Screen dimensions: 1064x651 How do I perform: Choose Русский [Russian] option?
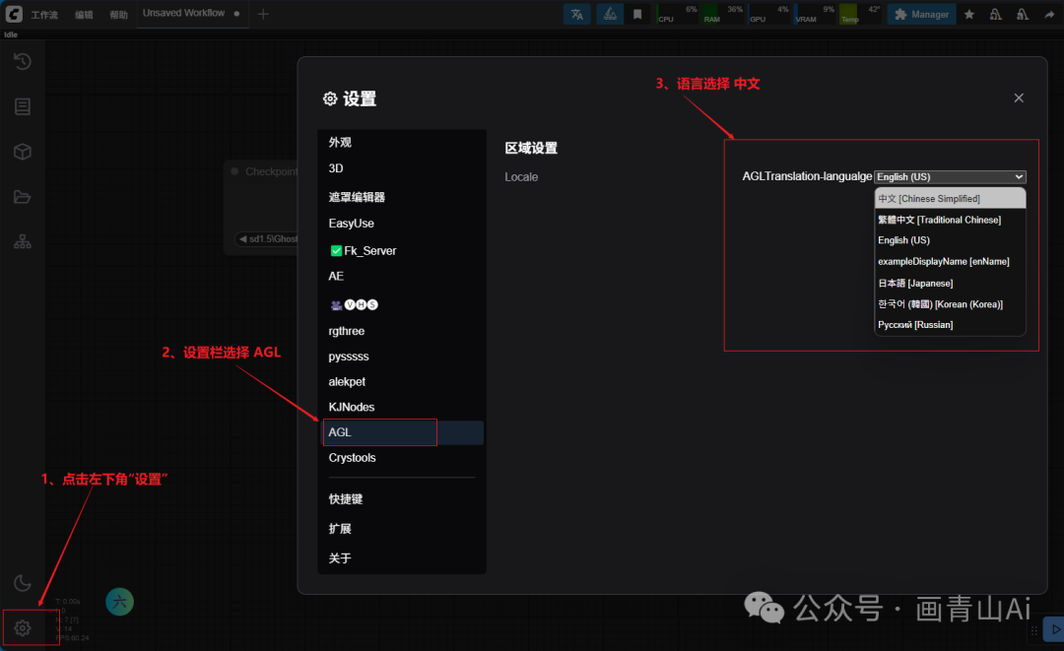[950, 325]
